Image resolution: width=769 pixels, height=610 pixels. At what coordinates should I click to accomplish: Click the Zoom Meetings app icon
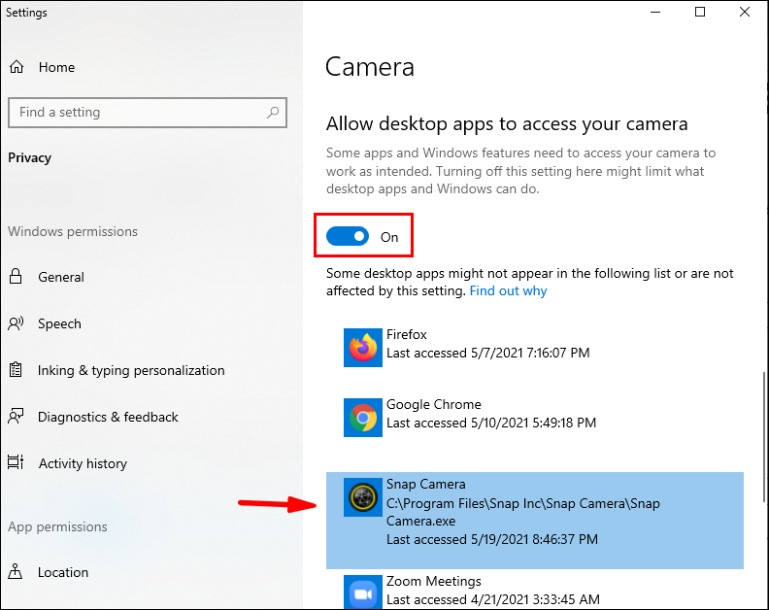pyautogui.click(x=363, y=593)
